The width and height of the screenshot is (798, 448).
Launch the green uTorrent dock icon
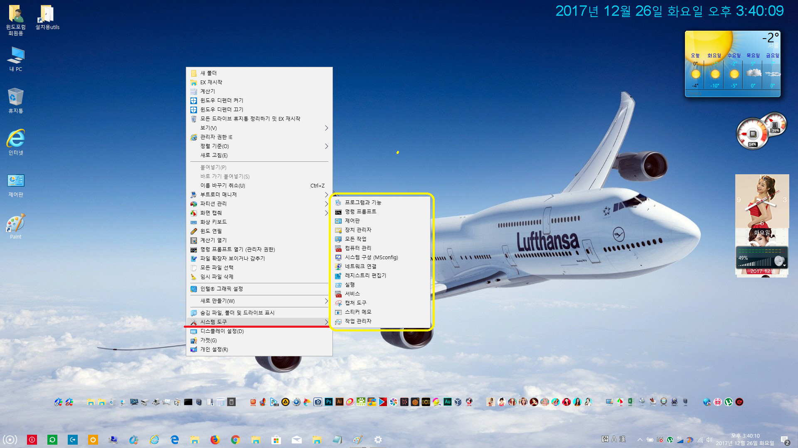(729, 402)
